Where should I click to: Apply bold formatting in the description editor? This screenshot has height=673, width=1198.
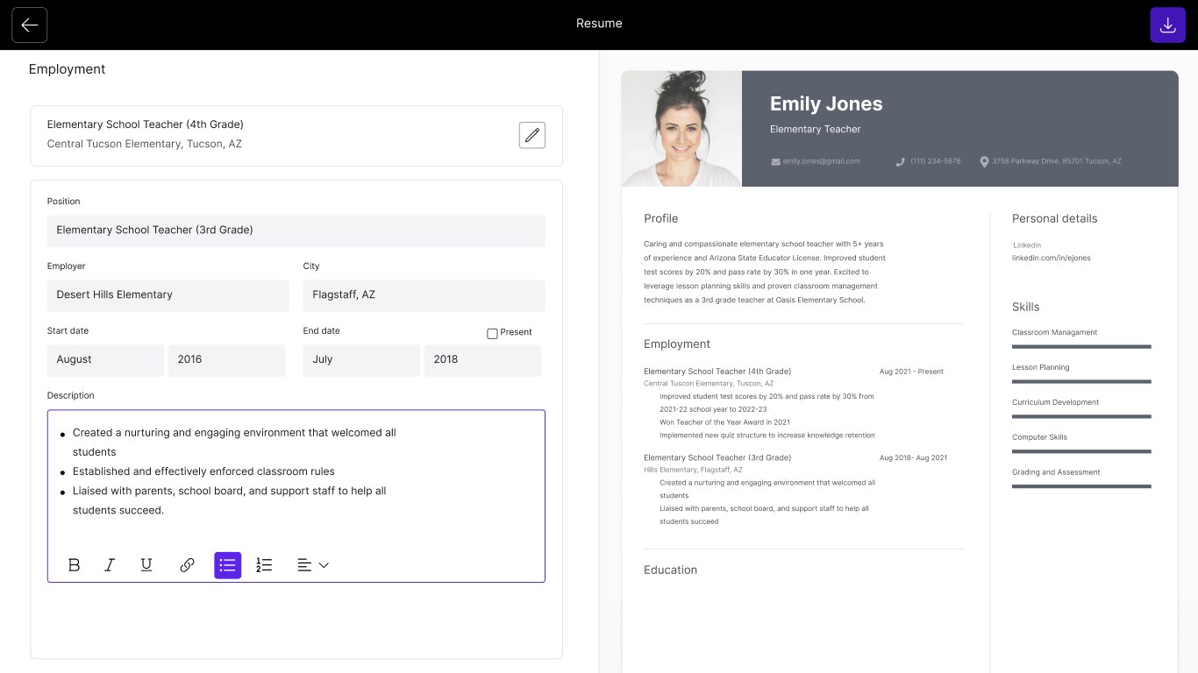click(x=74, y=564)
